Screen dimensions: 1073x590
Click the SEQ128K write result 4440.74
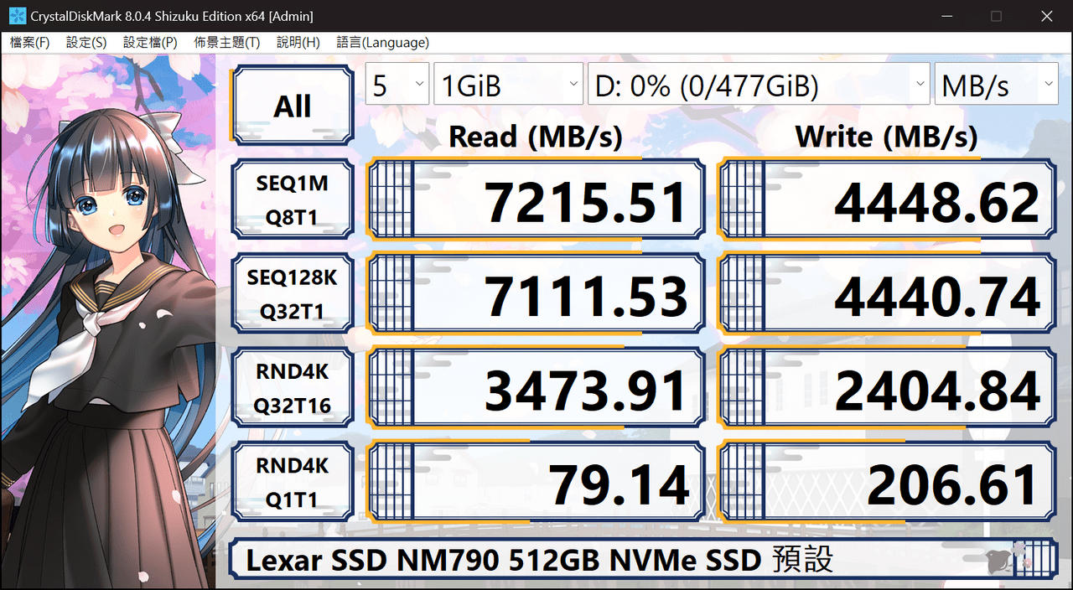888,293
